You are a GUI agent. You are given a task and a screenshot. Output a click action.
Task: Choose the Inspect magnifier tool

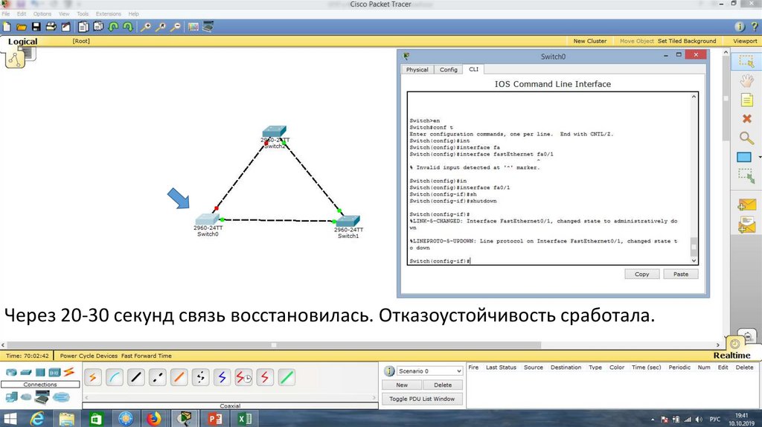pos(746,138)
